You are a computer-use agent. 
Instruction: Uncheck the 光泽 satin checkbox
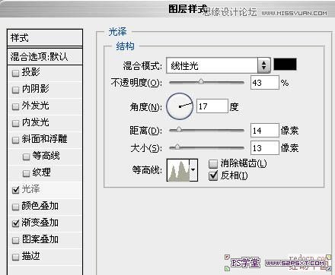tap(15, 190)
